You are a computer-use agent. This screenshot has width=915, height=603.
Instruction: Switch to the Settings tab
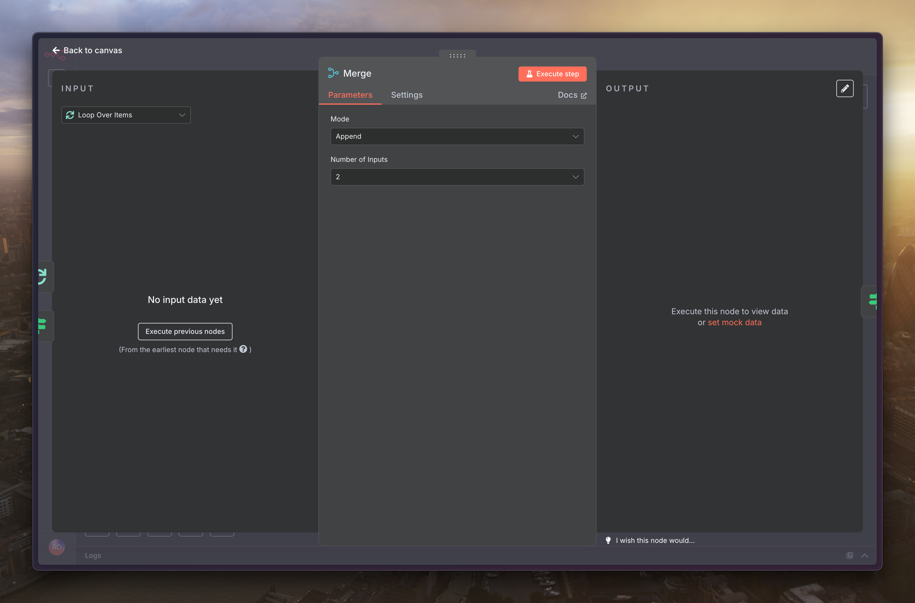click(407, 95)
